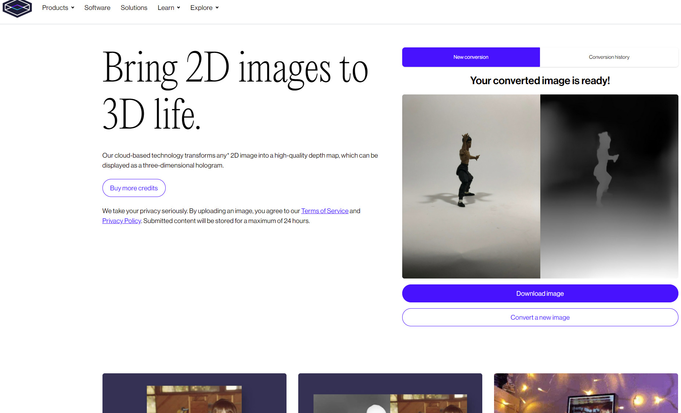Open the Solutions page

pyautogui.click(x=134, y=7)
